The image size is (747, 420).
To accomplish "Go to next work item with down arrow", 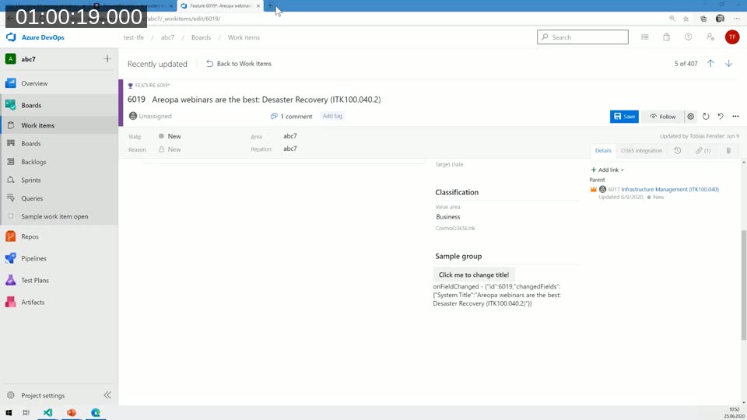I will 728,63.
